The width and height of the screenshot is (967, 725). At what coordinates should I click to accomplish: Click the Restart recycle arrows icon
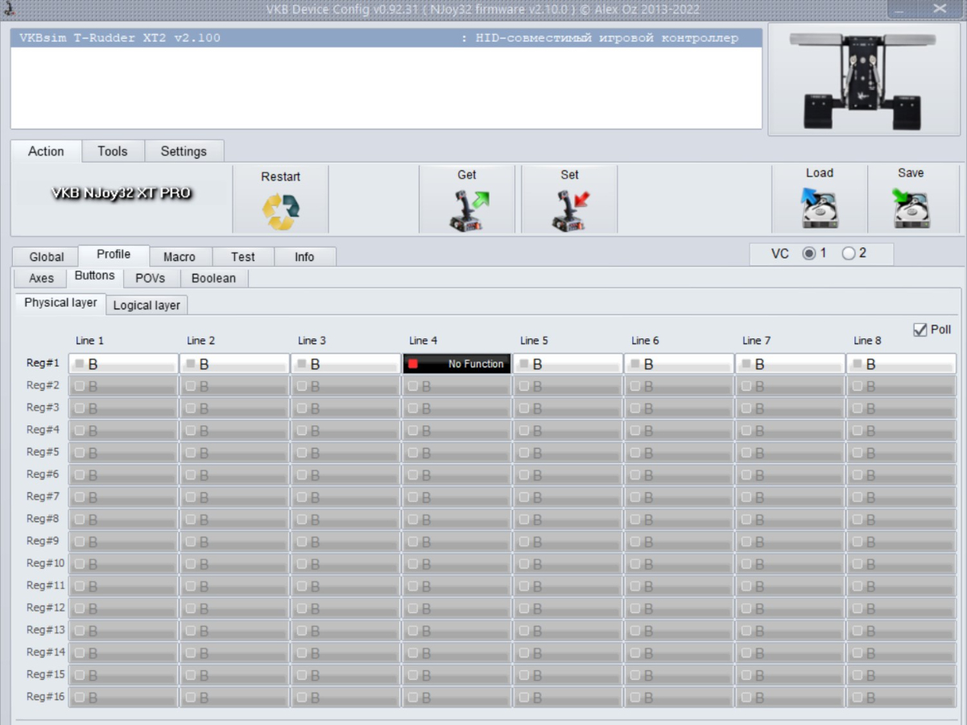pos(280,211)
